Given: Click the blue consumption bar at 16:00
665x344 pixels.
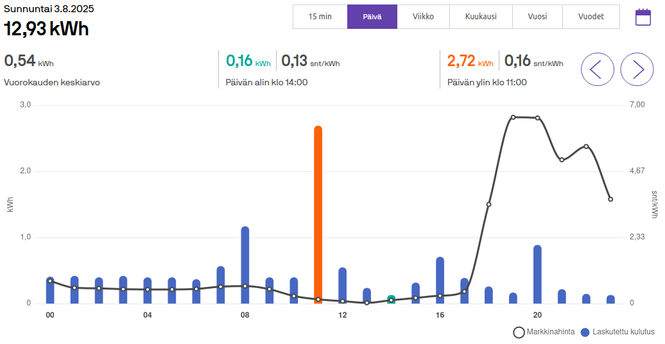Looking at the screenshot, I should point(440,279).
